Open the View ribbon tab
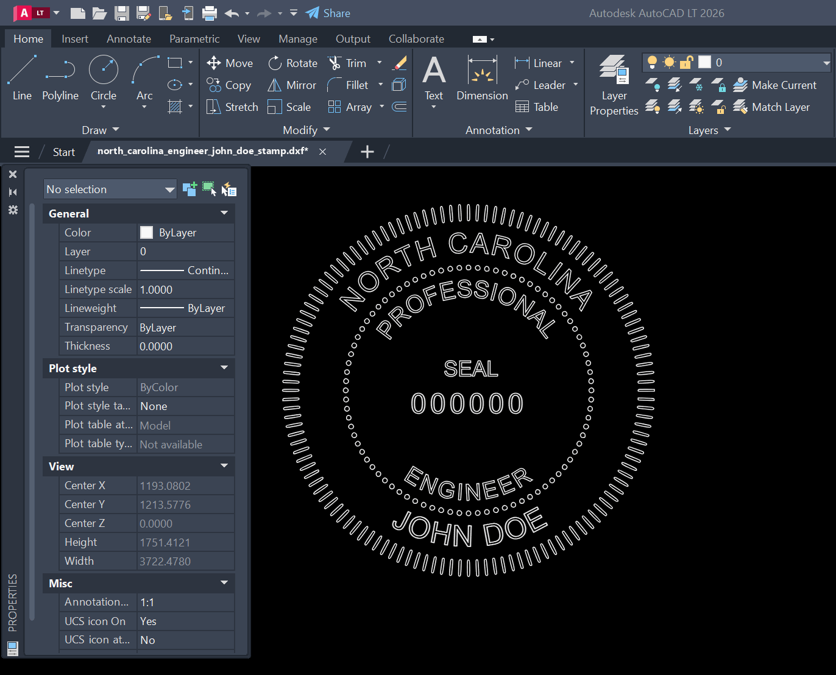This screenshot has width=836, height=675. (x=249, y=39)
